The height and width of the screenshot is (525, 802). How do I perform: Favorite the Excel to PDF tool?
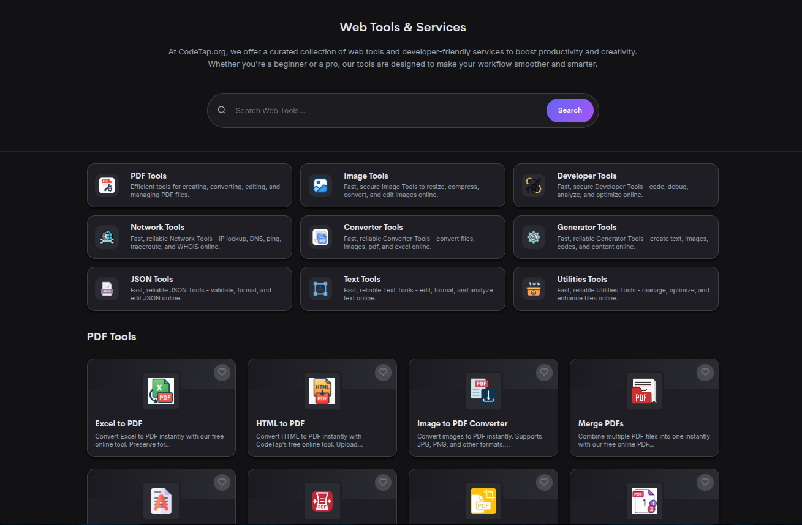point(222,372)
